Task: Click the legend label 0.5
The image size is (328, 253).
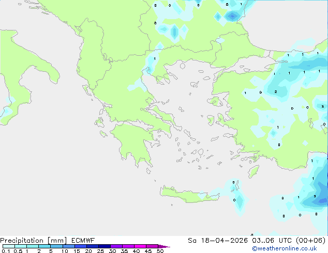Action: [x=18, y=251]
